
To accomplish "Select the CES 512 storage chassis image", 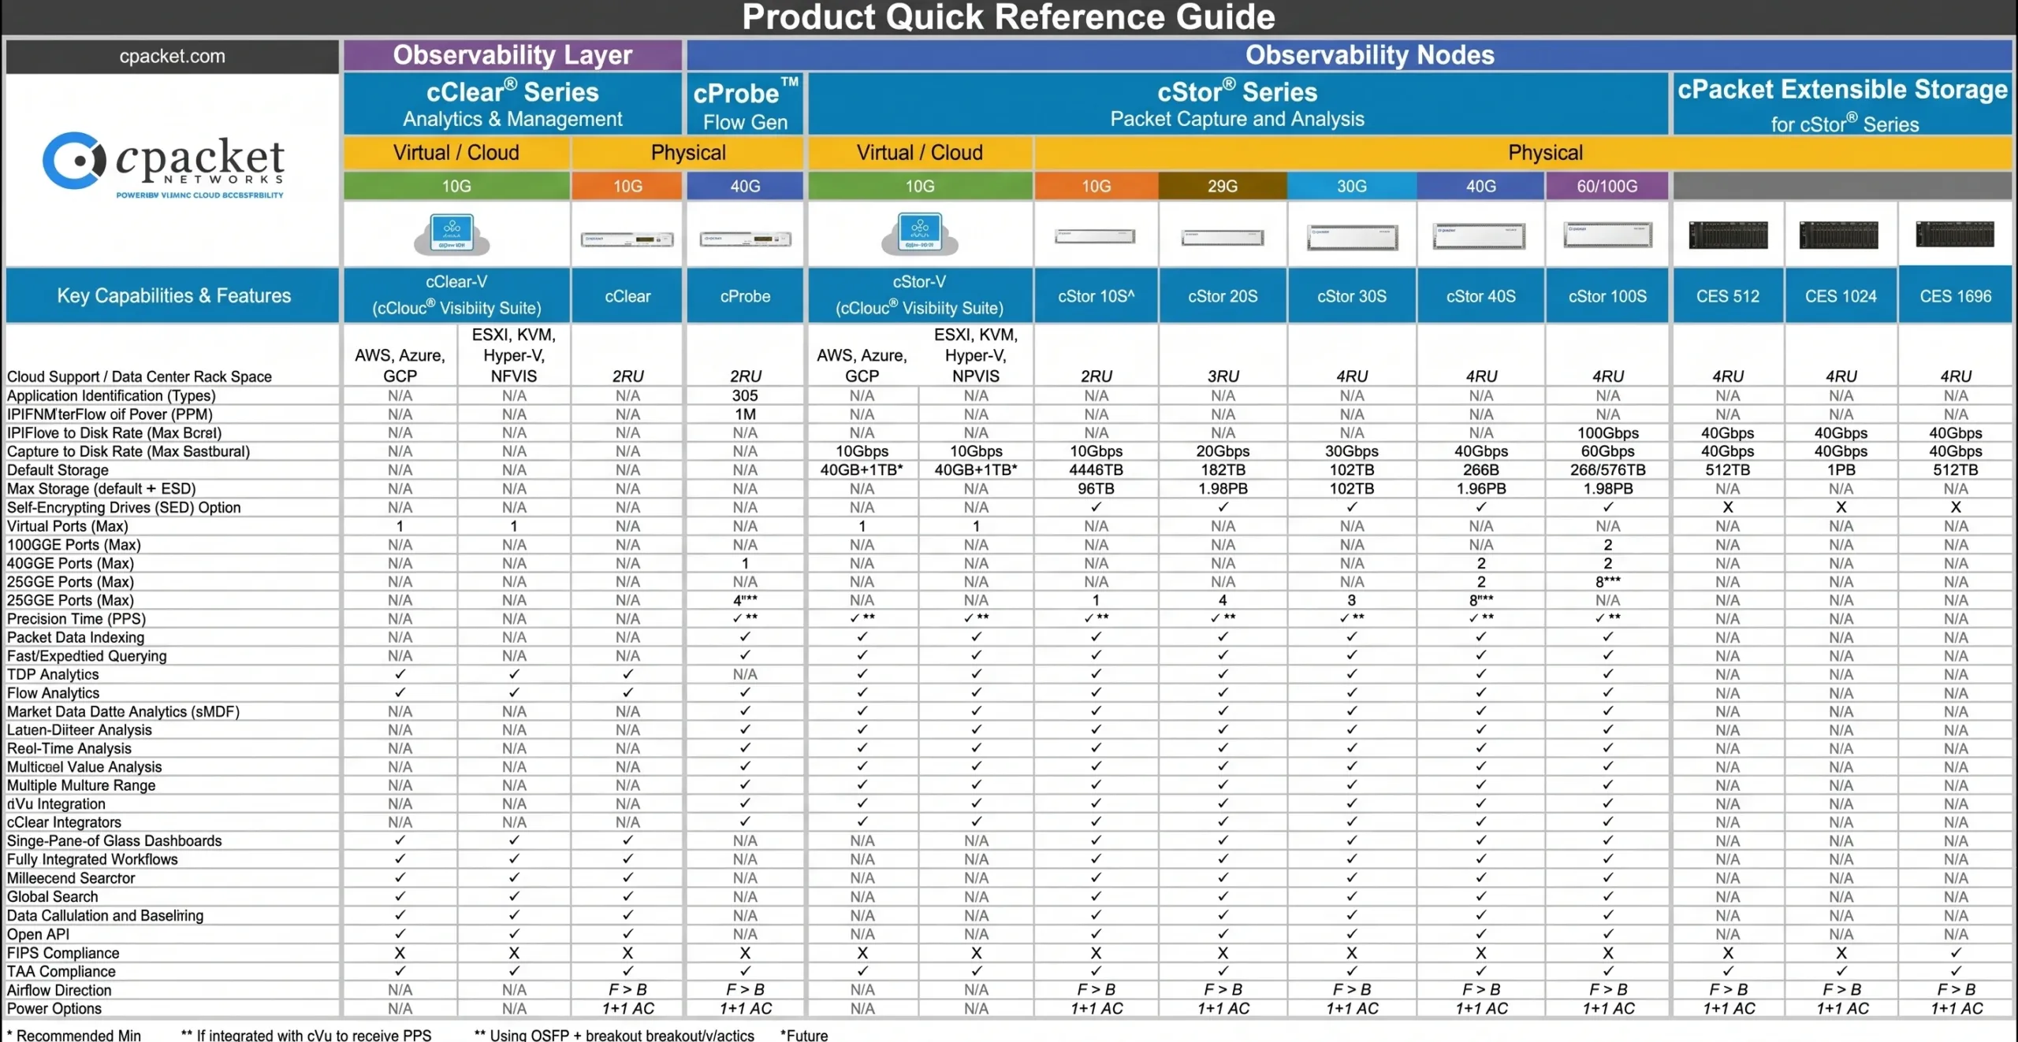I will [x=1728, y=235].
